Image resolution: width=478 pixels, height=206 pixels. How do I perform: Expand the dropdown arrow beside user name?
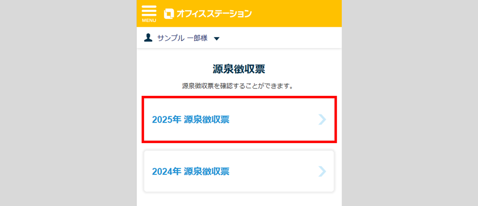click(217, 39)
